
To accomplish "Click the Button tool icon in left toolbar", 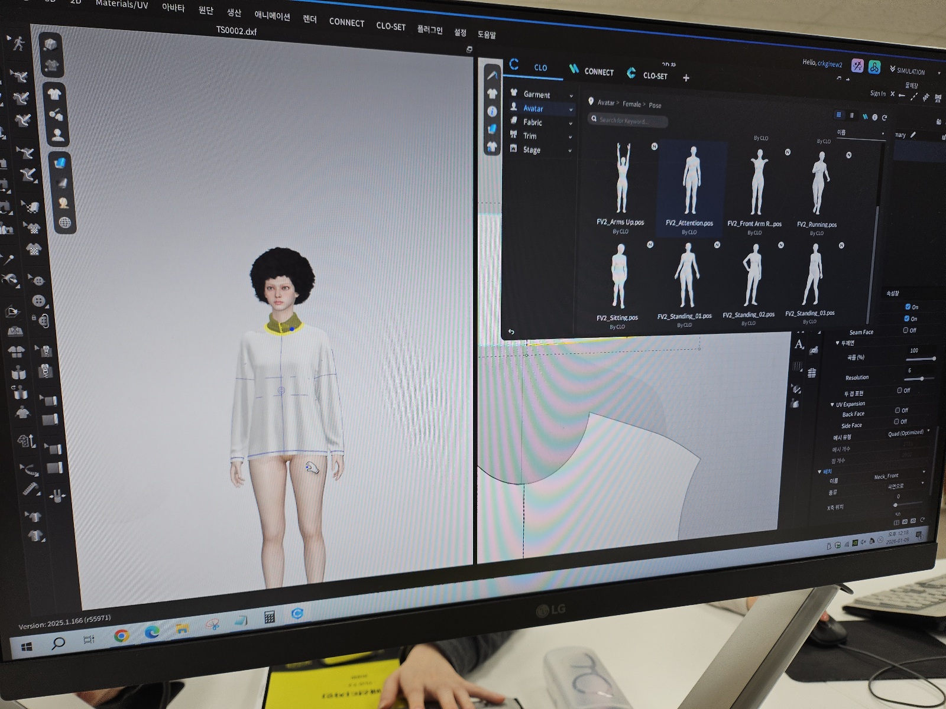I will point(39,300).
